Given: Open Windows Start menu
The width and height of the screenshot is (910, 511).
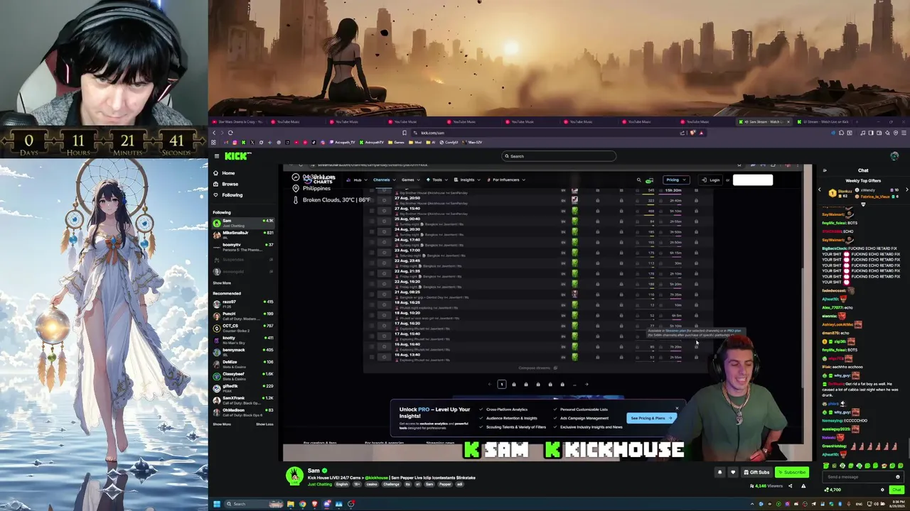Looking at the screenshot, I should [x=217, y=504].
